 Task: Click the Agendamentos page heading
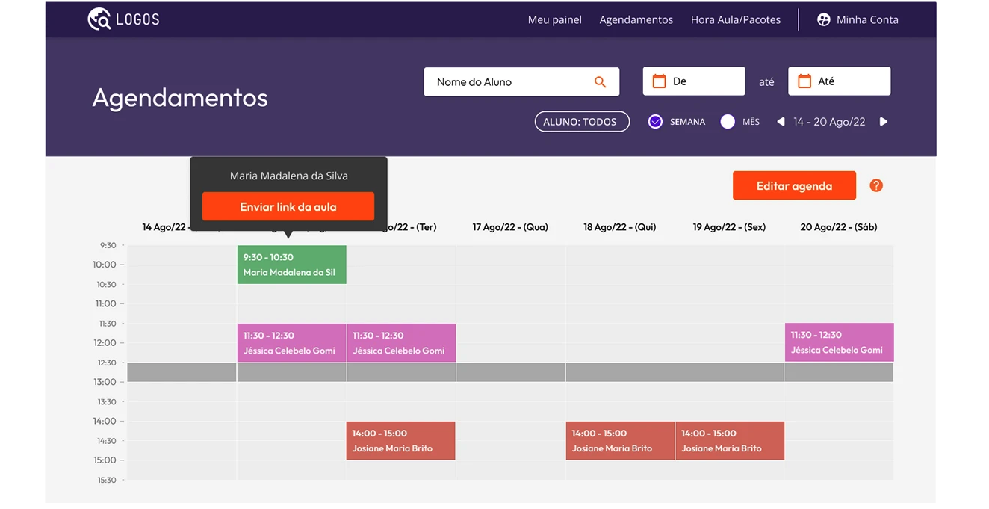pos(180,98)
